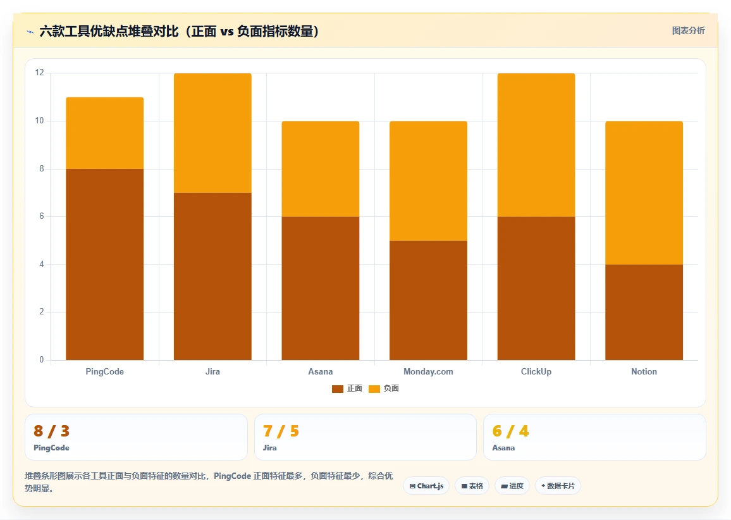
Task: Click the 图表分析 label in the header
Action: (x=688, y=31)
